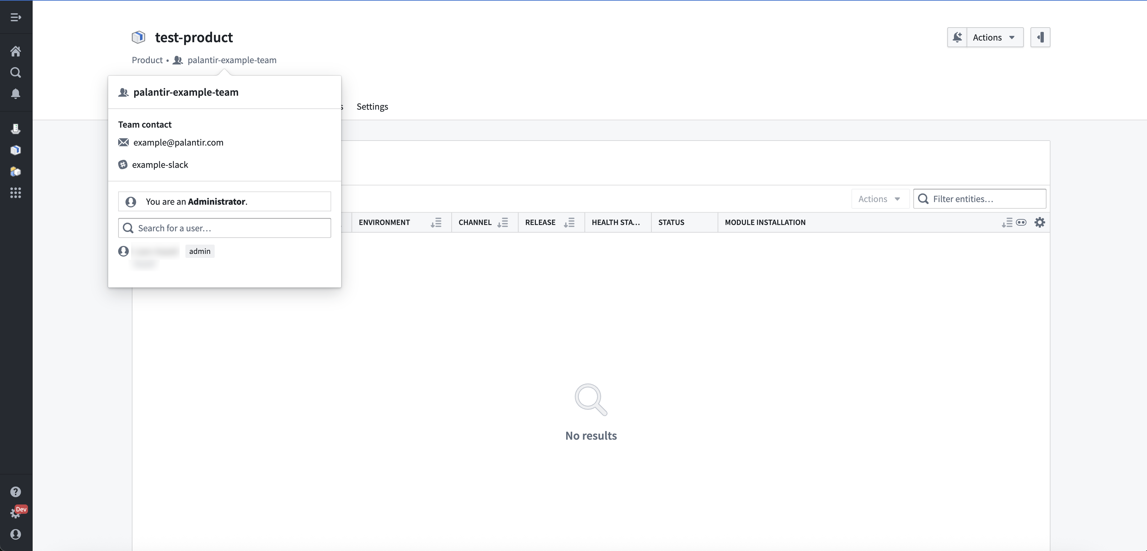Open the Home icon in sidebar

pos(16,51)
